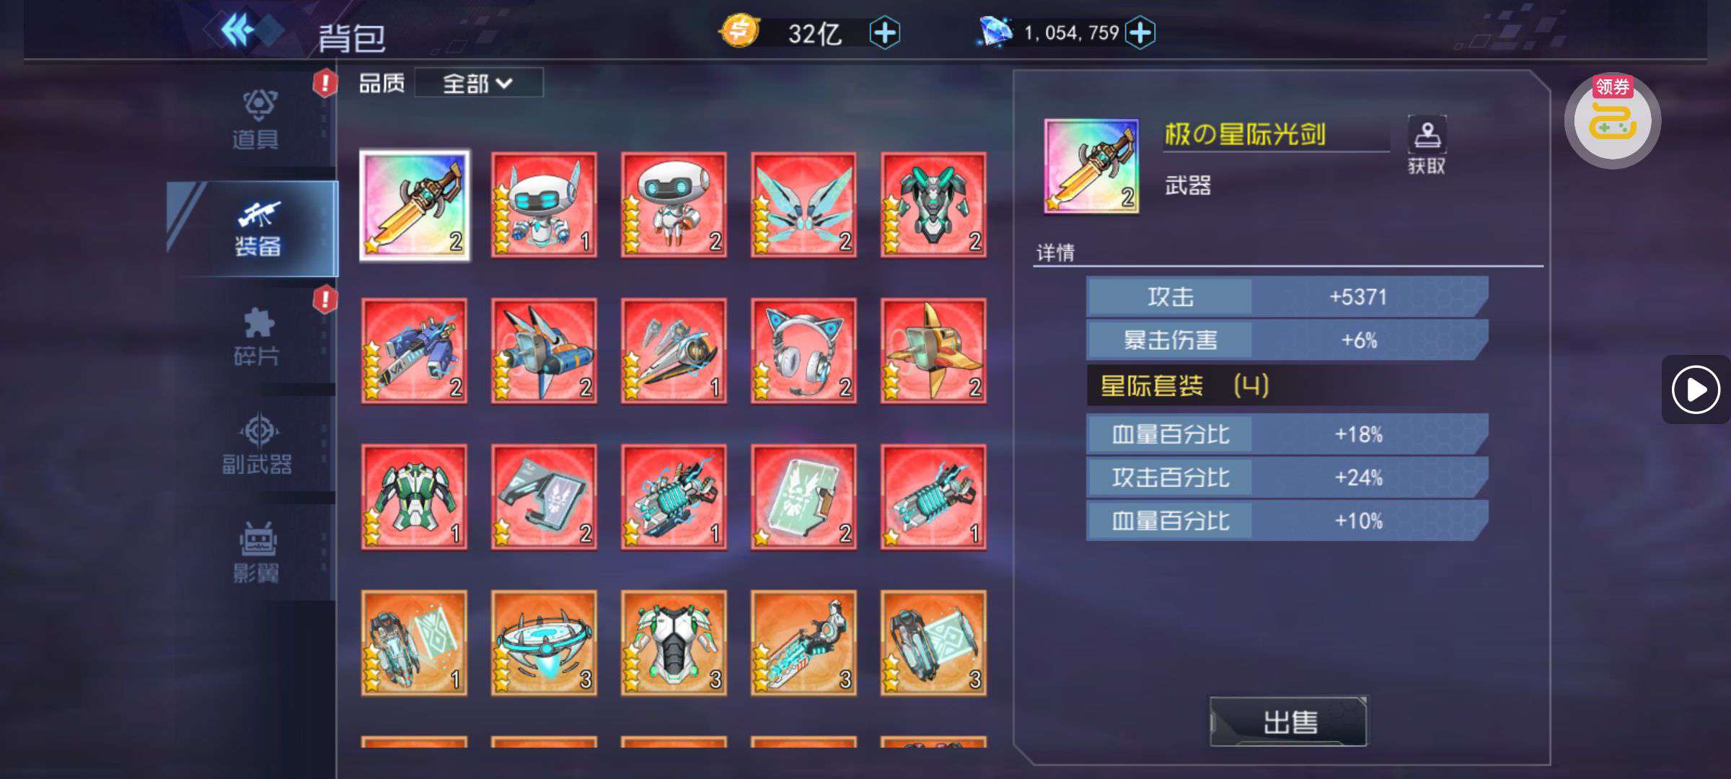Click the lightsword preview in detail panel
Viewport: 1731px width, 779px height.
(x=1091, y=167)
